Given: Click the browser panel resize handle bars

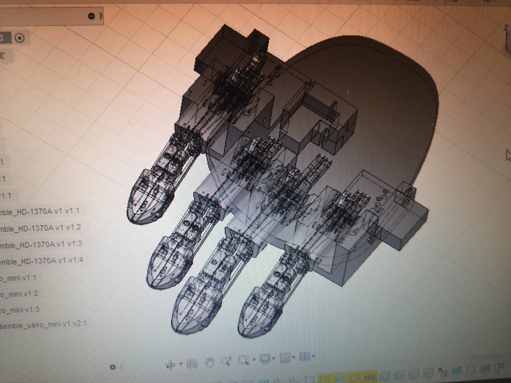Looking at the screenshot, I should click(x=101, y=16).
